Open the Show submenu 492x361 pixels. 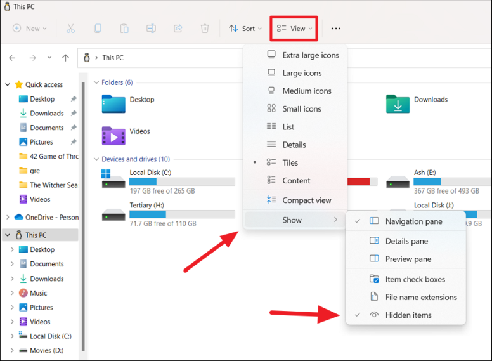(x=295, y=220)
